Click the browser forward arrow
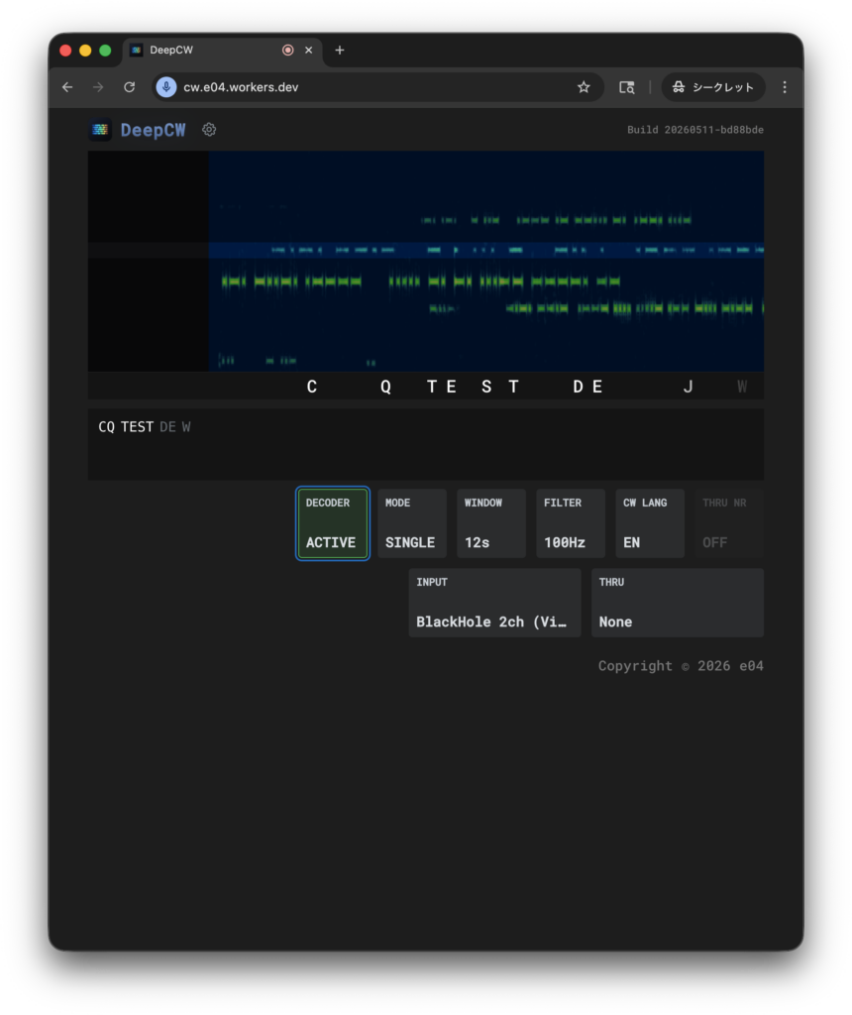 click(98, 87)
